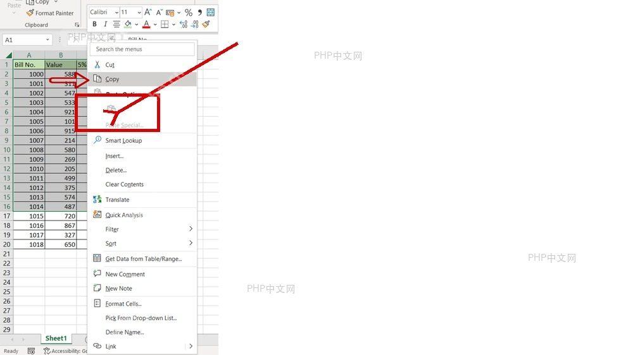The image size is (633, 355).
Task: Click the Link chain icon
Action: tap(97, 346)
